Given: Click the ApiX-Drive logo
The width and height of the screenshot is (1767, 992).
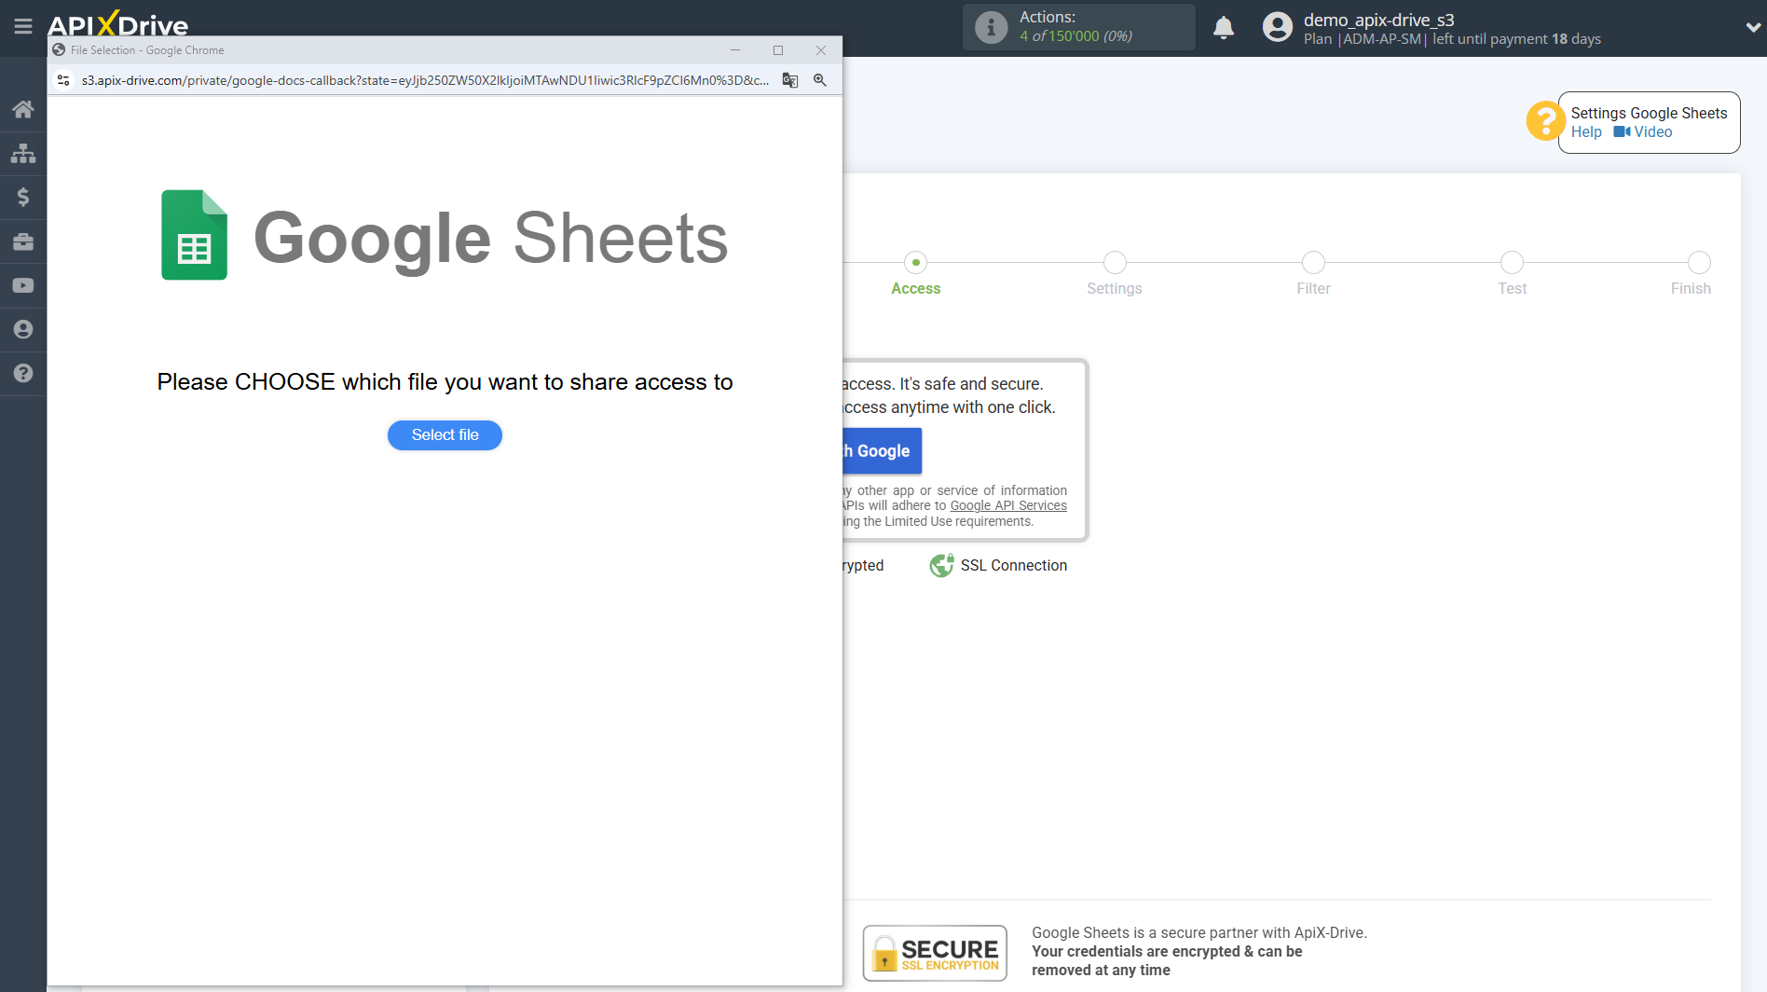Looking at the screenshot, I should coord(118,23).
